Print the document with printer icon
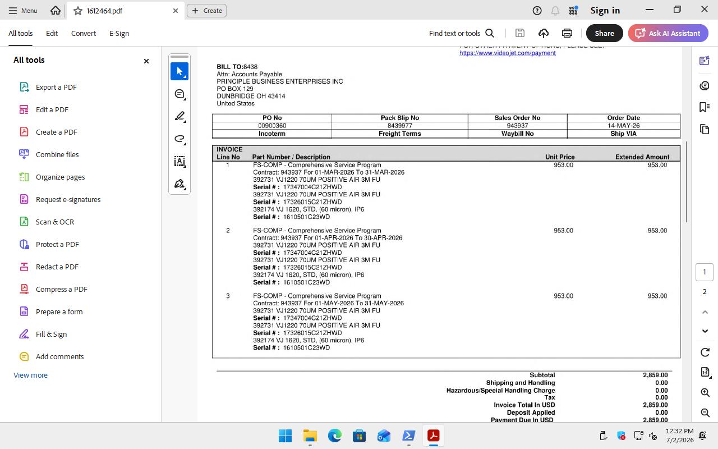Image resolution: width=718 pixels, height=449 pixels. [x=567, y=33]
